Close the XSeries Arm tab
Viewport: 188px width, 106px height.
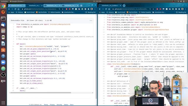pyautogui.click(x=24, y=6)
